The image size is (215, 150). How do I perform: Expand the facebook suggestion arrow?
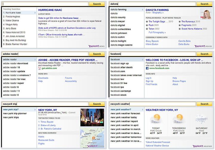pos(143,60)
